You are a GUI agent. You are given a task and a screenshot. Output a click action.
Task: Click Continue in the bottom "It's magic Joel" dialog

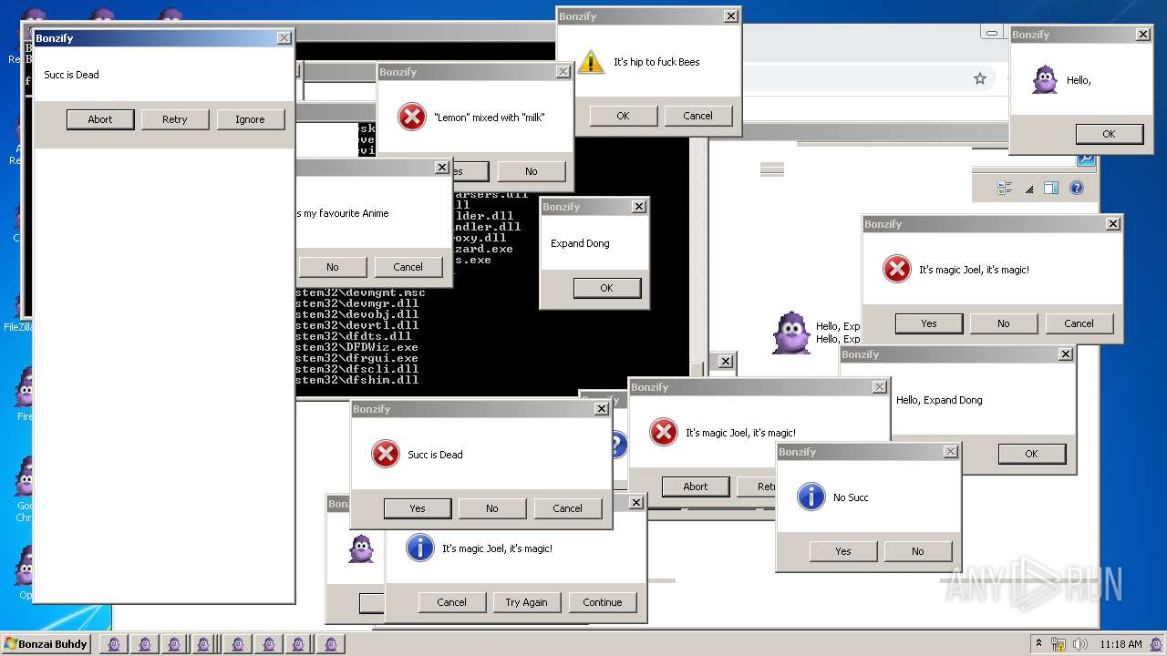point(603,602)
